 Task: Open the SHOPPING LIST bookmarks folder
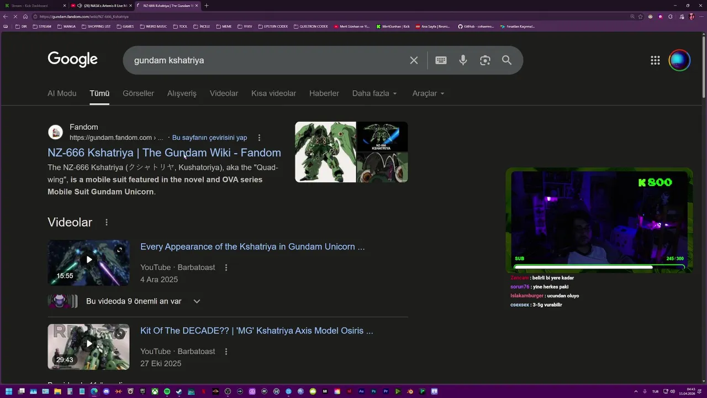click(96, 26)
